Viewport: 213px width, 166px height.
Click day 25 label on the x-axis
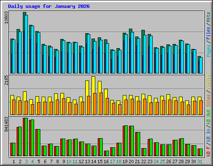pos(162,161)
